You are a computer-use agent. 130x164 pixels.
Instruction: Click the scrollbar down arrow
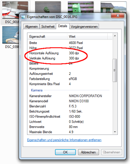[115, 132]
